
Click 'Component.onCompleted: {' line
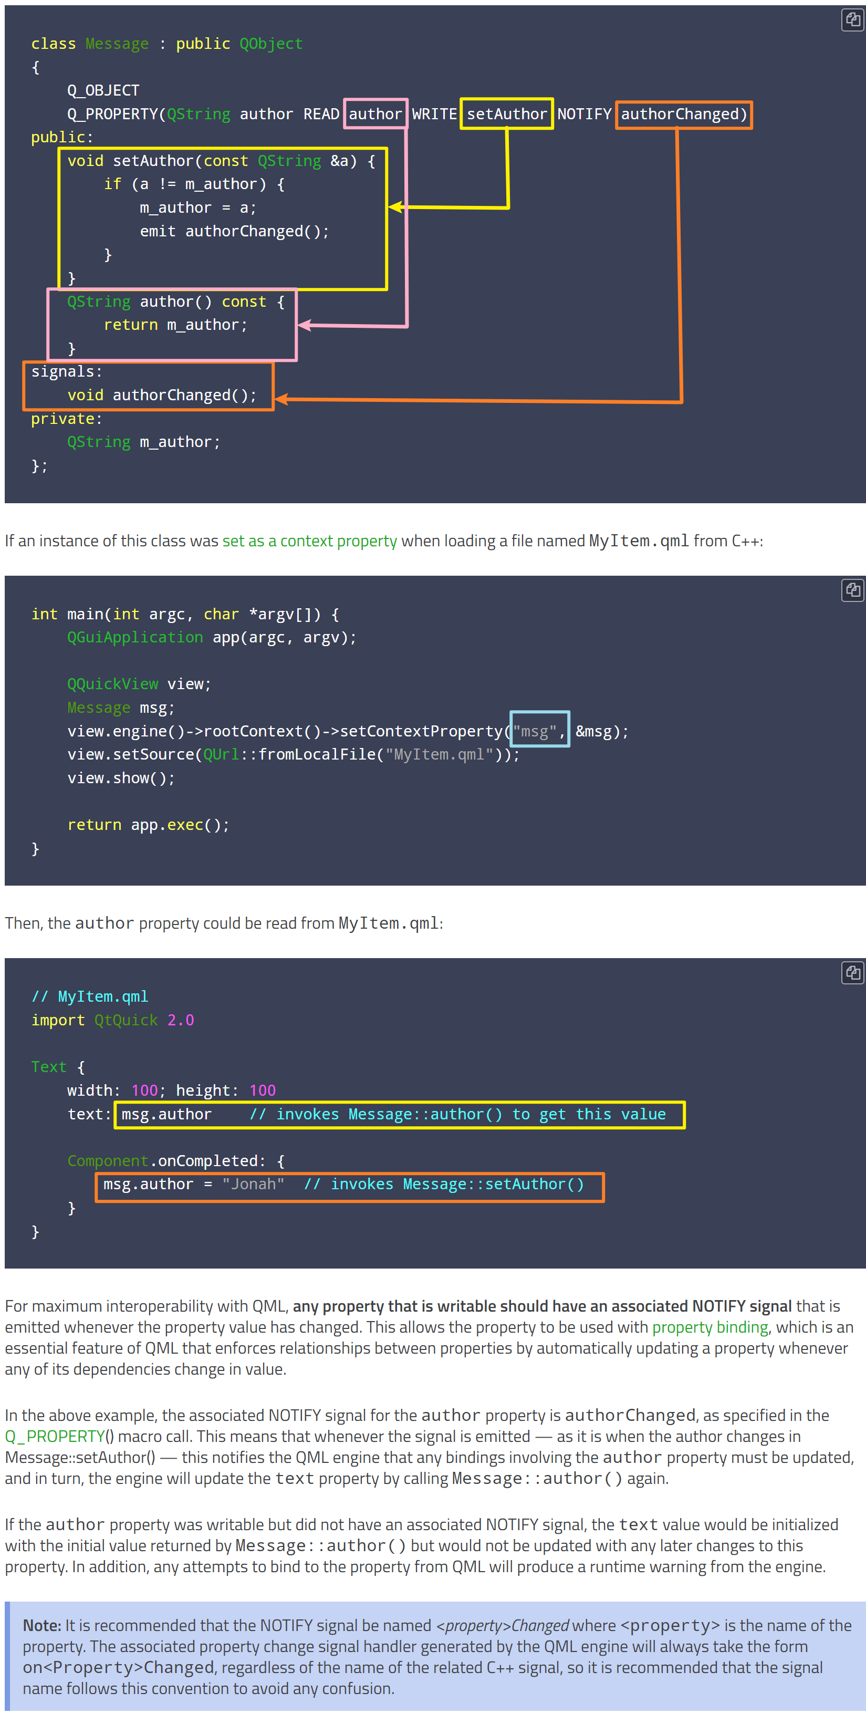tap(175, 1161)
